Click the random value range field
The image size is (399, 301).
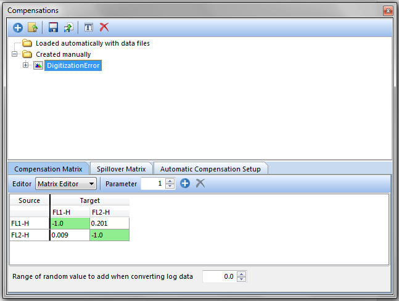click(x=219, y=276)
